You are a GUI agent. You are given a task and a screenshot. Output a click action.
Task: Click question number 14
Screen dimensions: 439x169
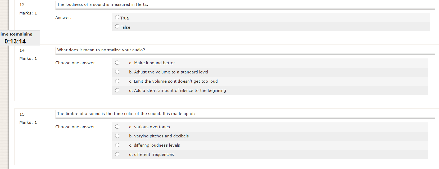pos(22,50)
